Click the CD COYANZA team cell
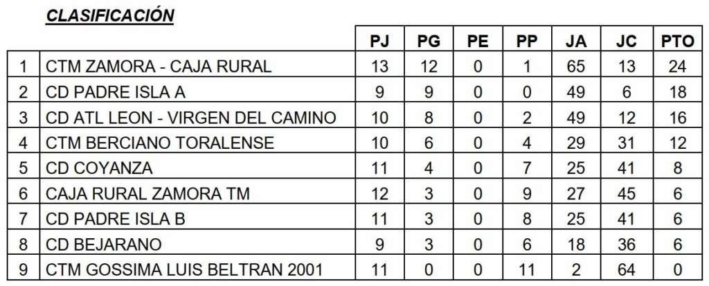The height and width of the screenshot is (286, 709). tap(99, 168)
